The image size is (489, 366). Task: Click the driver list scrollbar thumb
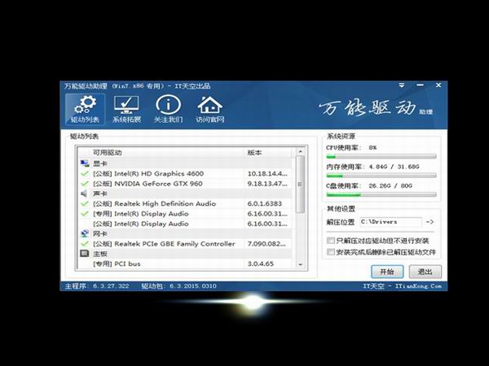click(x=300, y=185)
